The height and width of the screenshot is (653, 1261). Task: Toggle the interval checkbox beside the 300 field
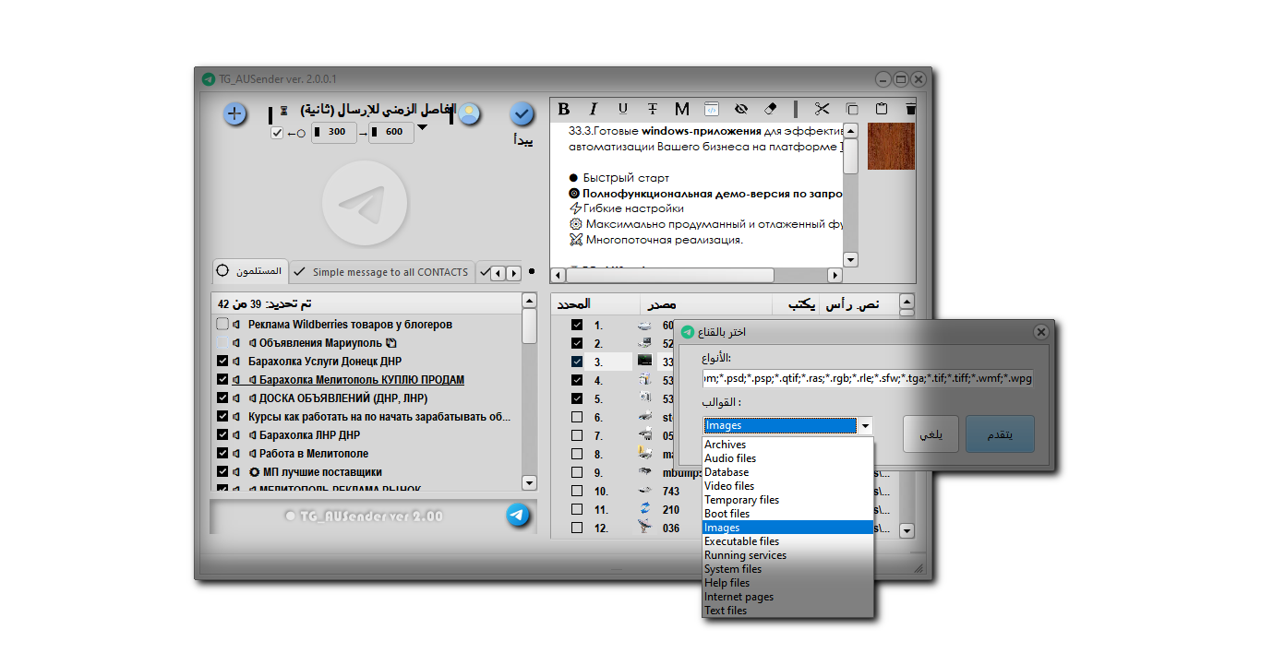pos(277,133)
